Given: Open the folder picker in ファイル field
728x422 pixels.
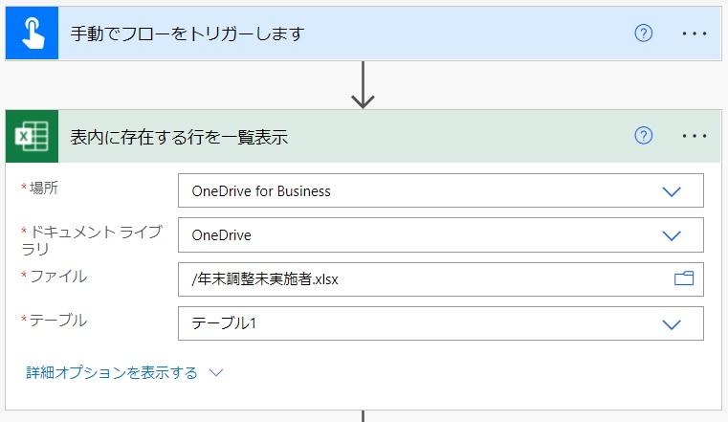Looking at the screenshot, I should (x=684, y=278).
